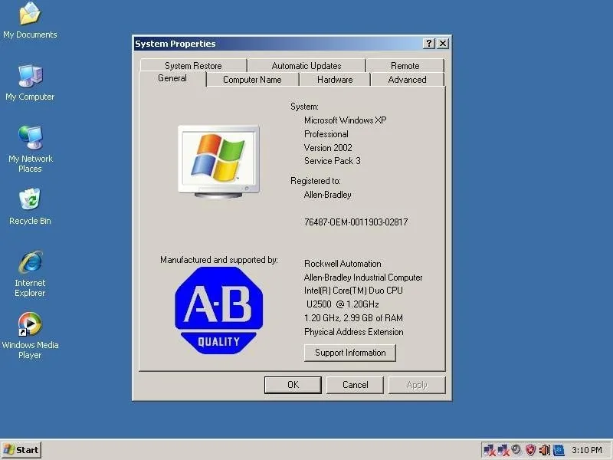Select the My Computer desktop icon
This screenshot has width=613, height=460.
tap(30, 83)
